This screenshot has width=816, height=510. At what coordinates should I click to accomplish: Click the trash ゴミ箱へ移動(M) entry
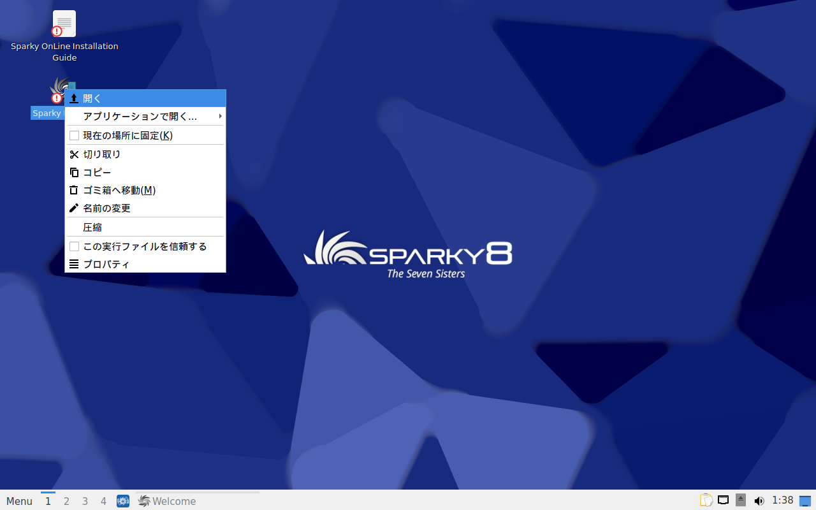pyautogui.click(x=145, y=191)
